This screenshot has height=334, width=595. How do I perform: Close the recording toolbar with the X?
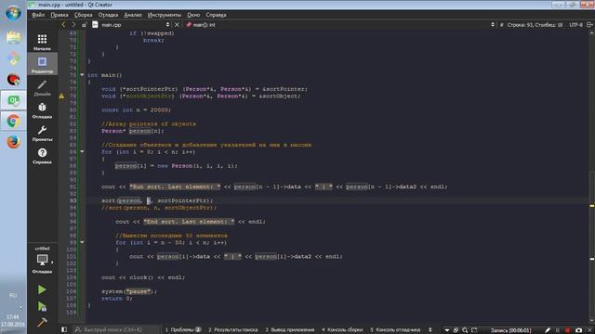590,330
